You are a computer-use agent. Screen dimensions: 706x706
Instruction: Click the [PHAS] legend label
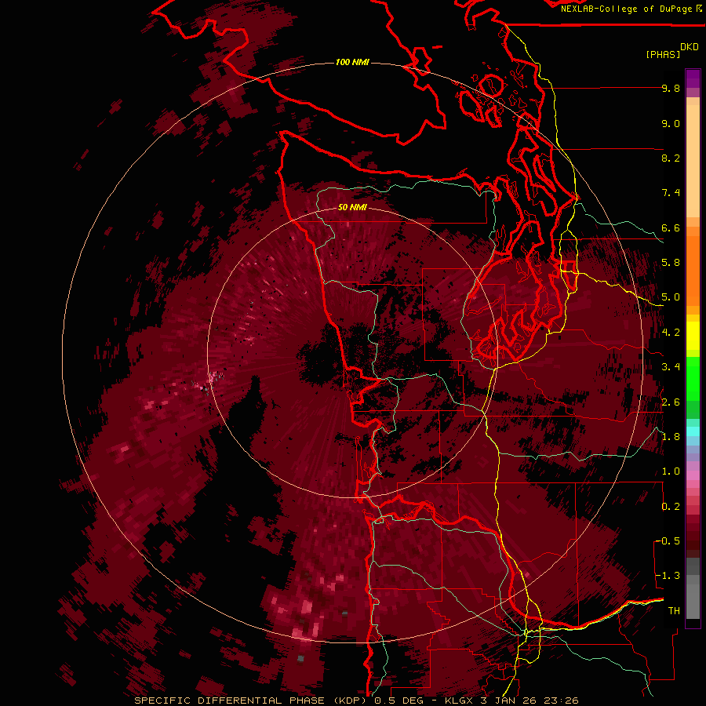[x=663, y=54]
